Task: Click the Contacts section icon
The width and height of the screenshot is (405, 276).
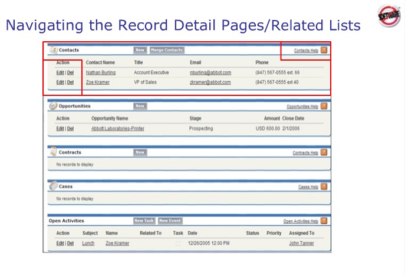Action: tap(53, 50)
